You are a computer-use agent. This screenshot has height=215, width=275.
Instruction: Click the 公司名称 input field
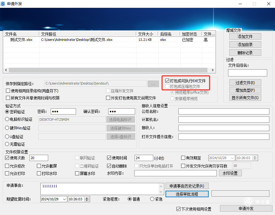pyautogui.click(x=223, y=112)
